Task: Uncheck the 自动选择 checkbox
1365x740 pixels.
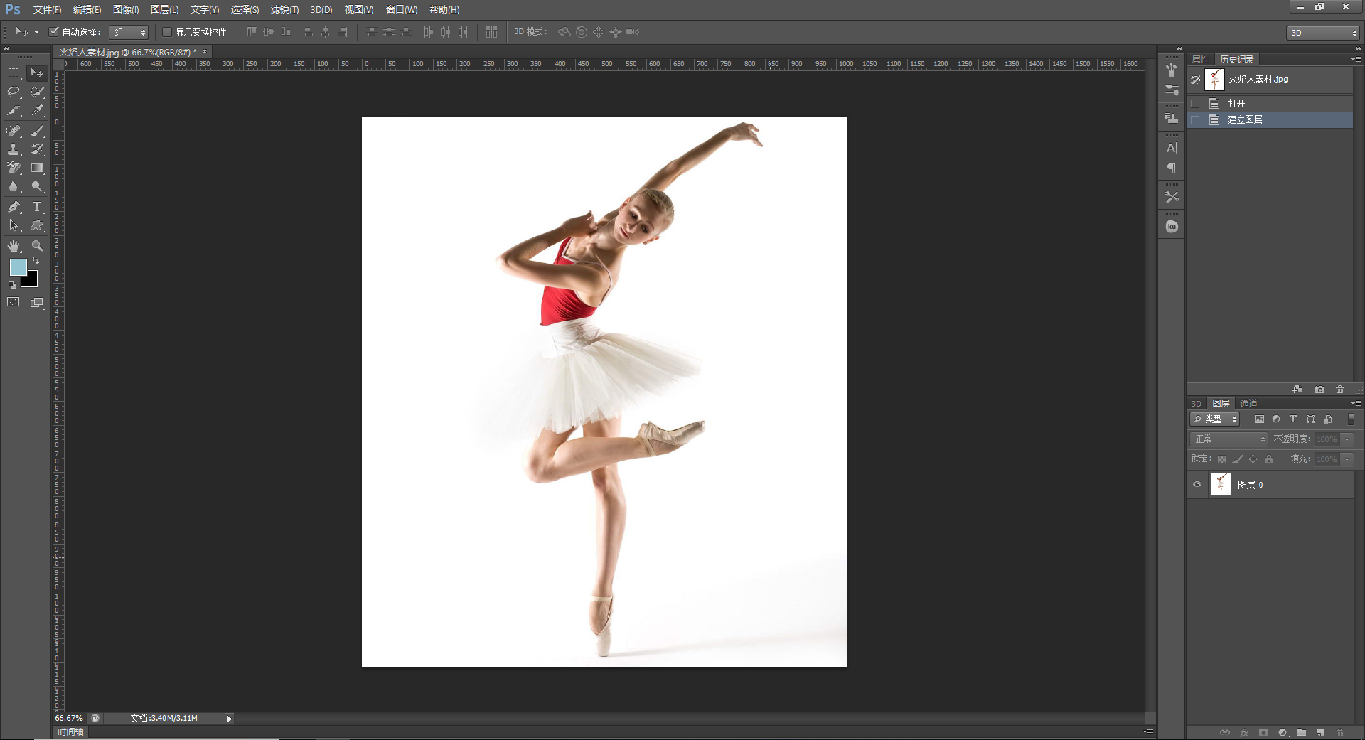Action: pyautogui.click(x=53, y=32)
